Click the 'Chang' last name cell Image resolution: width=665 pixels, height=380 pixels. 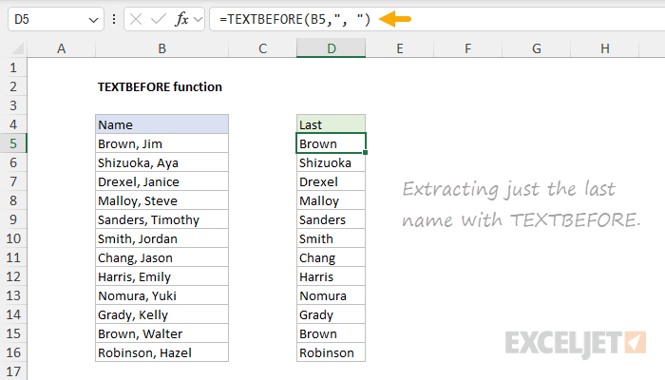[x=331, y=257]
